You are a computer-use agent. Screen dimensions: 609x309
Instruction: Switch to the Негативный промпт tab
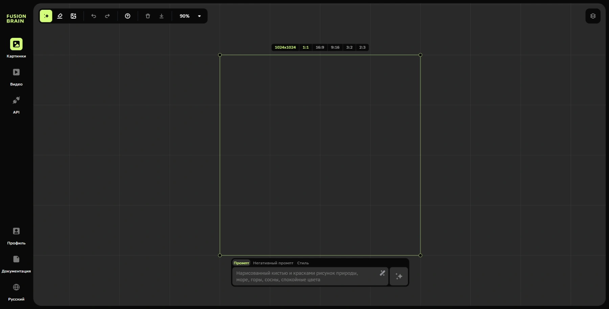pos(273,263)
